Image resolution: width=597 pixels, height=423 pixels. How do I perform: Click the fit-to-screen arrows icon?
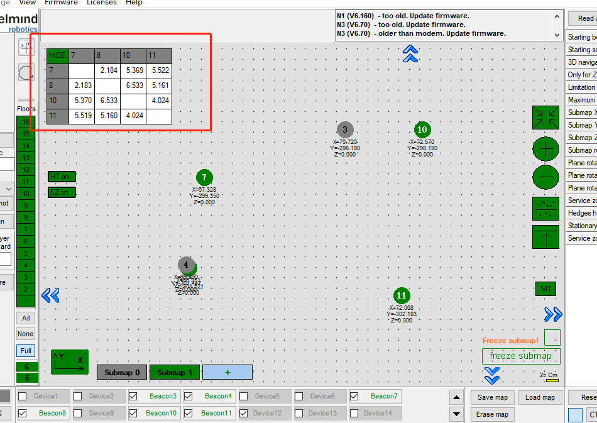point(545,118)
